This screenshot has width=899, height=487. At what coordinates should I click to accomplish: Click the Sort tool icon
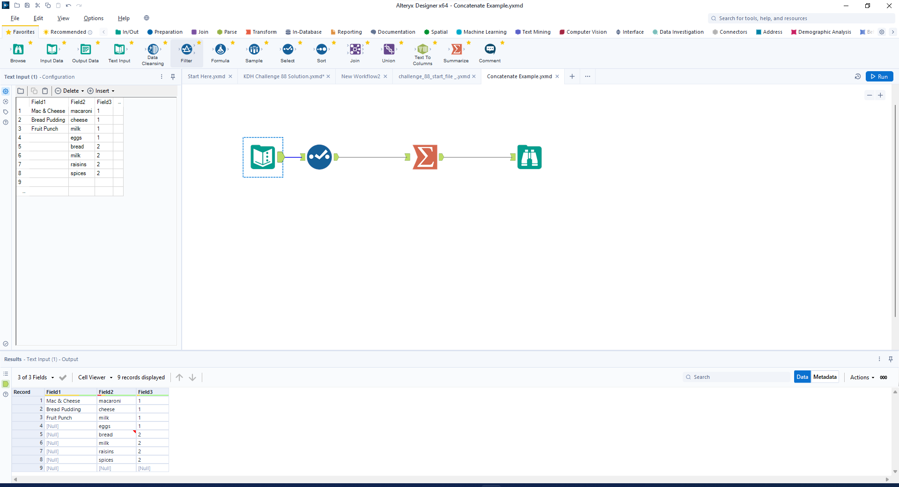[322, 49]
